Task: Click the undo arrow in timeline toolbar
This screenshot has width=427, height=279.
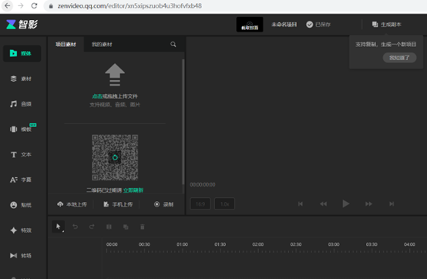Action: pos(76,227)
